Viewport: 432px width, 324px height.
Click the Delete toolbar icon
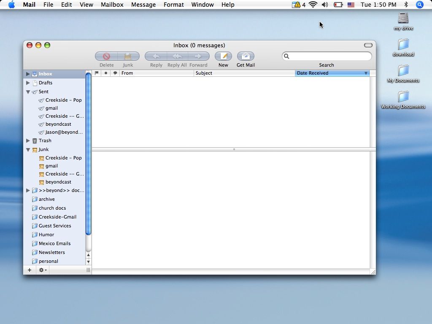click(x=106, y=57)
